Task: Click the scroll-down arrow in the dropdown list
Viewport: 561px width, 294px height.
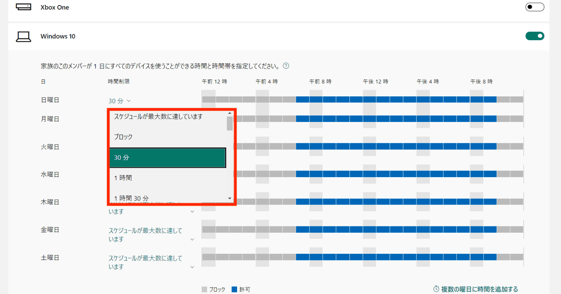Action: (x=230, y=198)
